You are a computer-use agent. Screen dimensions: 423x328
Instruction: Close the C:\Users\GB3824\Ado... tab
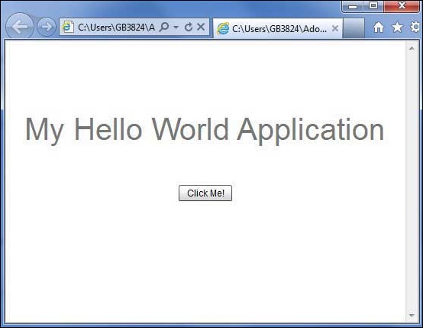click(x=335, y=28)
